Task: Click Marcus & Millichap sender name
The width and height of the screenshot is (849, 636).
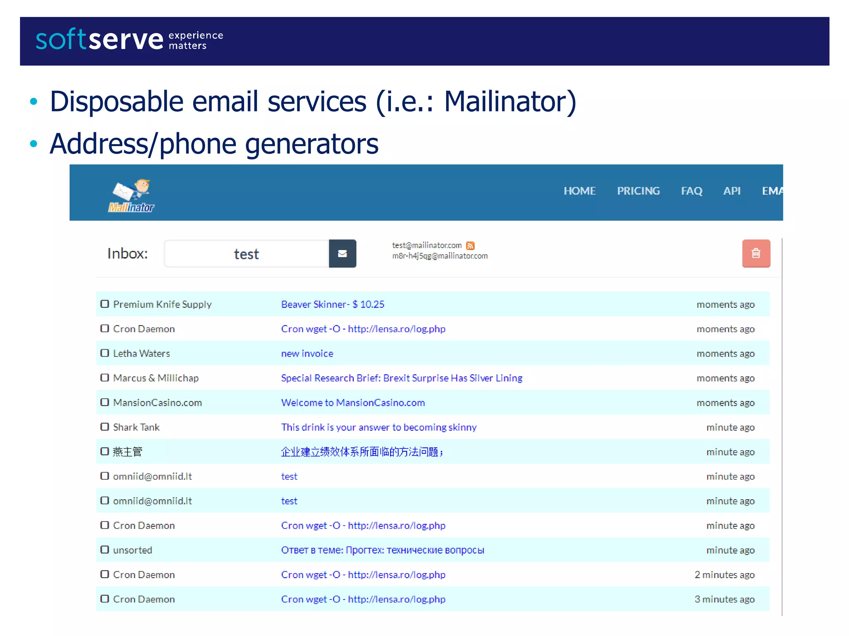Action: 156,378
